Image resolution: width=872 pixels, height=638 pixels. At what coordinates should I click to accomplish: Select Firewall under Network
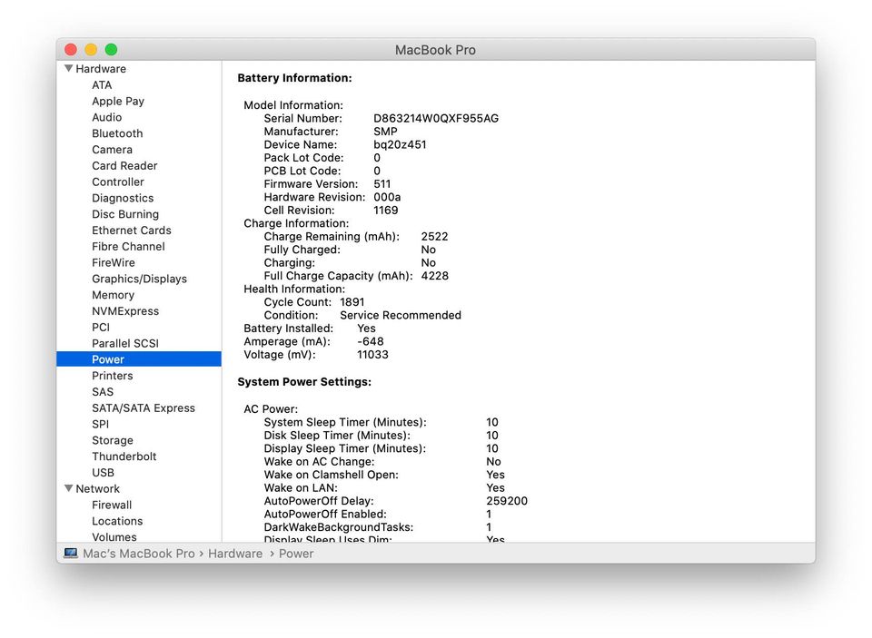click(112, 505)
